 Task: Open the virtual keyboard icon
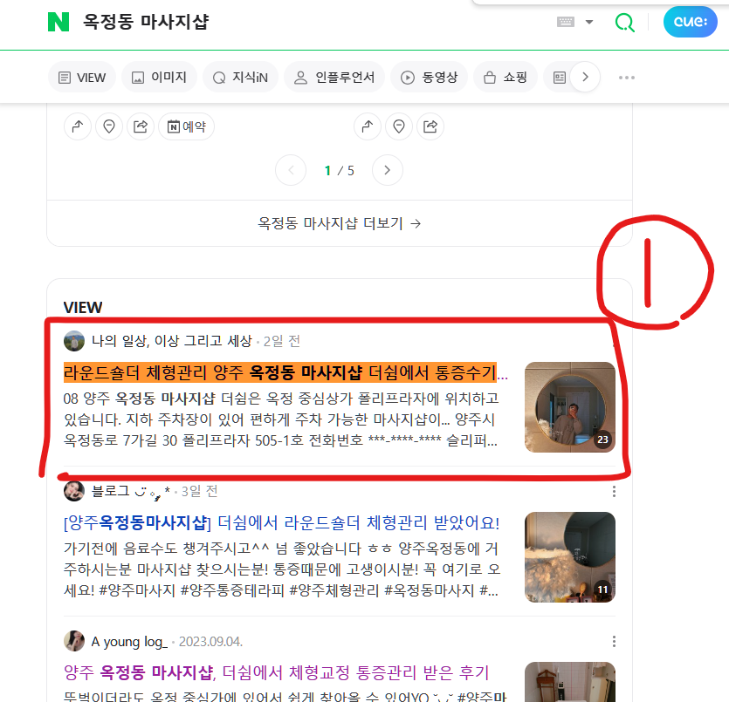click(x=566, y=22)
